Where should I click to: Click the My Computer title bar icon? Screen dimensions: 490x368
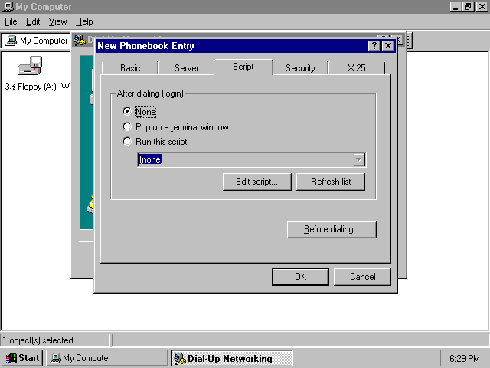click(x=8, y=7)
